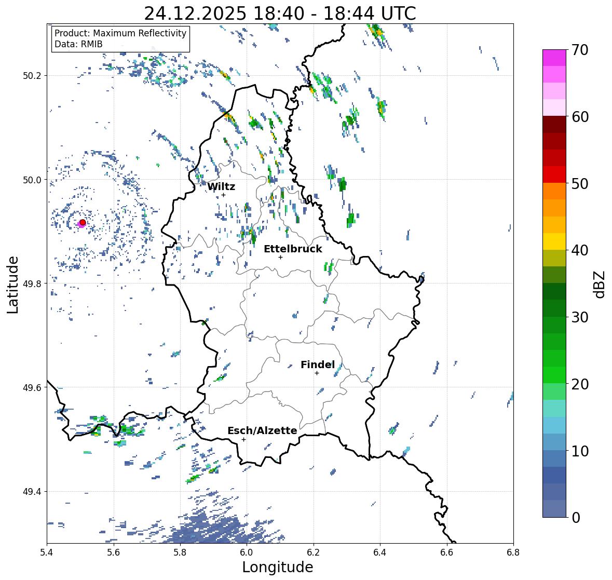Click the Wiltz cross marker
This screenshot has height=580, width=612.
223,195
